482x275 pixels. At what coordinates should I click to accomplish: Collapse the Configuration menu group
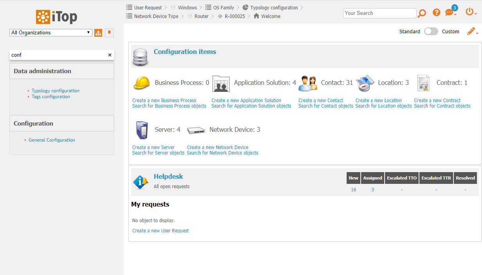click(x=62, y=124)
